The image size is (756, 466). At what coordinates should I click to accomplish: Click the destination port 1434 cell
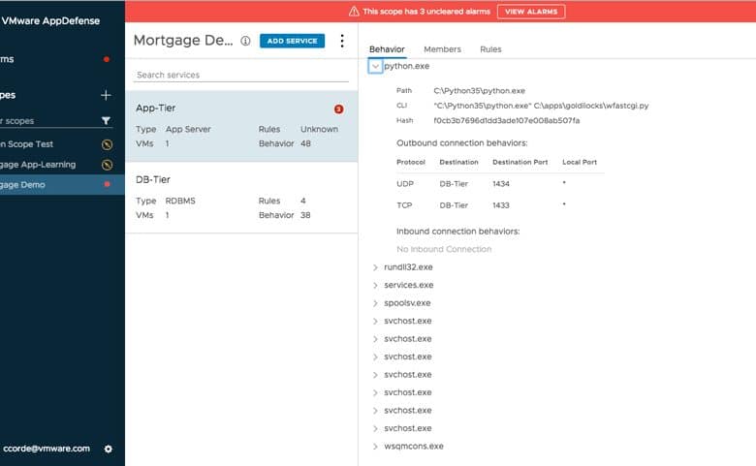[501, 184]
